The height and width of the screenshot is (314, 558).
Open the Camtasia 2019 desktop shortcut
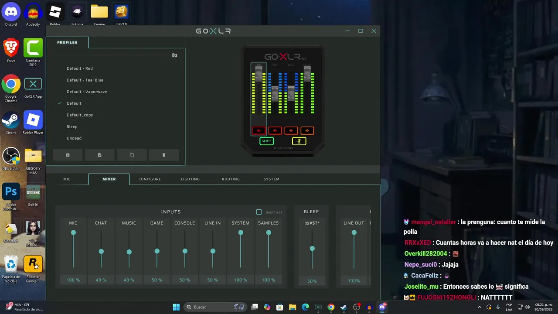(33, 52)
